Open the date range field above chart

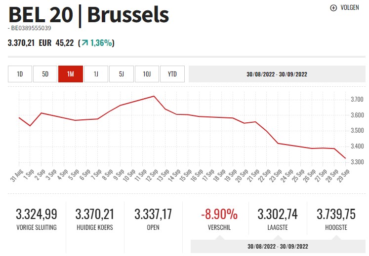point(277,74)
